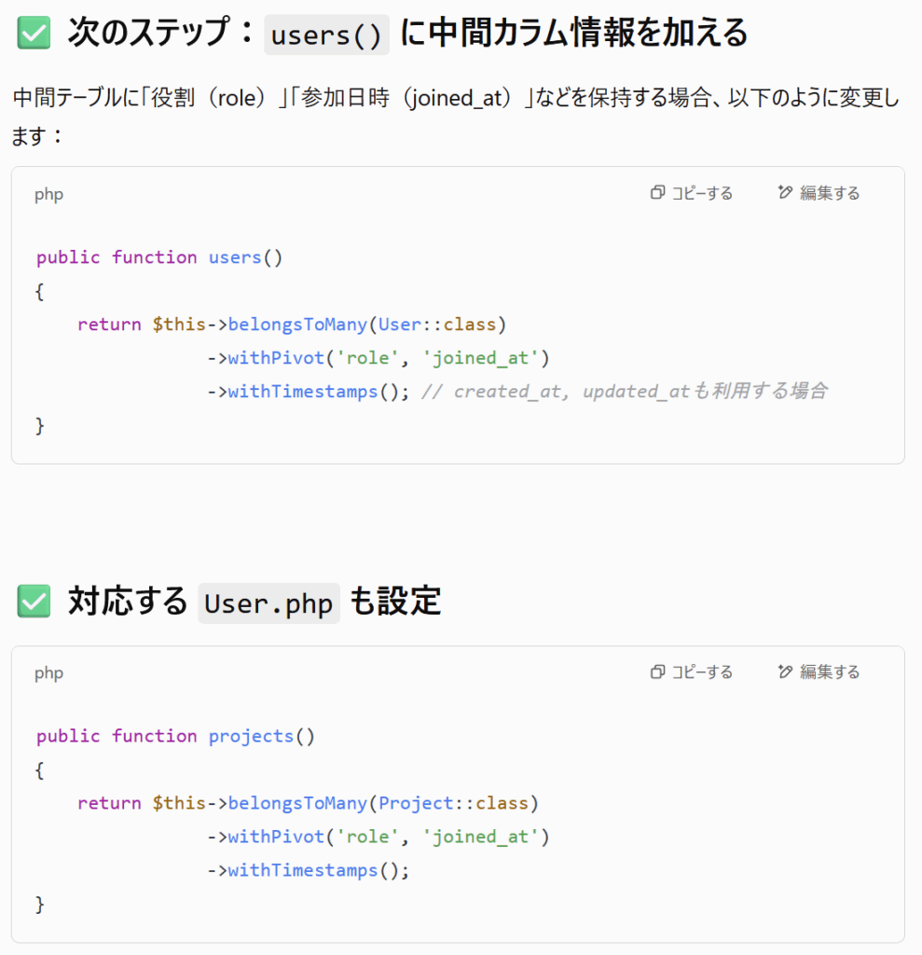Click コピーする above the users() function
The height and width of the screenshot is (955, 922).
(x=702, y=193)
